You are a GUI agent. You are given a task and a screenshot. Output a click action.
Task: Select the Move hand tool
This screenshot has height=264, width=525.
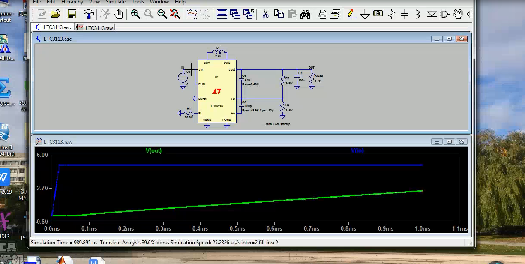click(x=458, y=14)
